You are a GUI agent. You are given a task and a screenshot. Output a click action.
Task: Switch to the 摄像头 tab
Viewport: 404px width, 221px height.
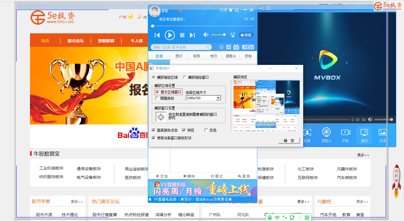[231, 56]
